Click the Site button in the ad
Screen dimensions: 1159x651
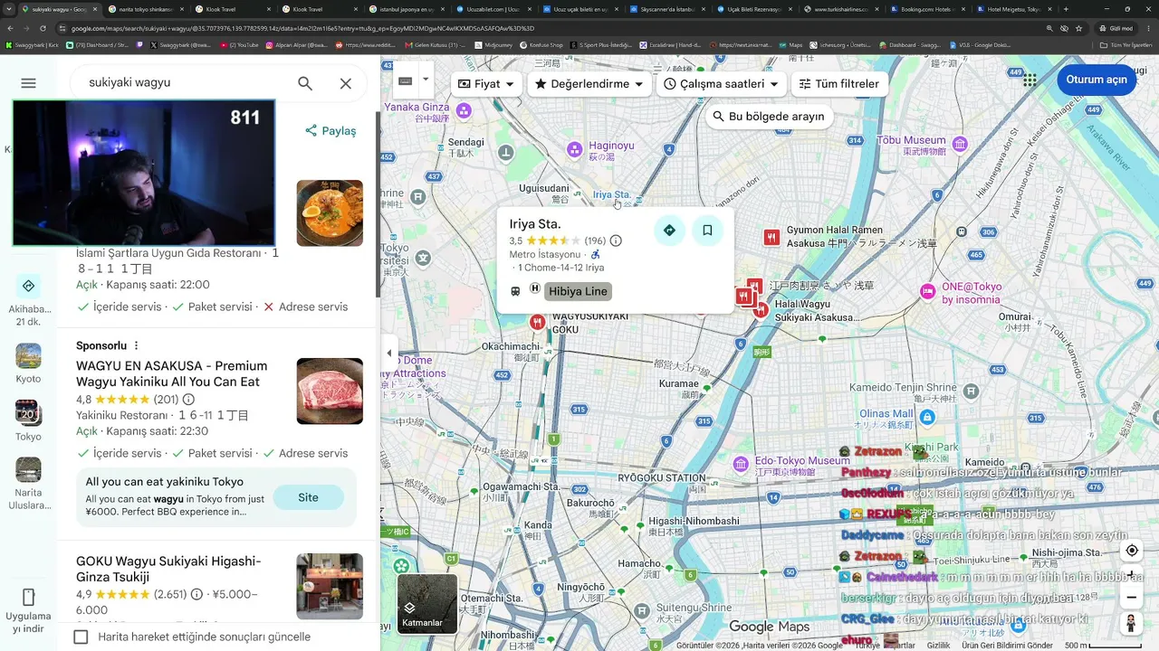point(308,497)
